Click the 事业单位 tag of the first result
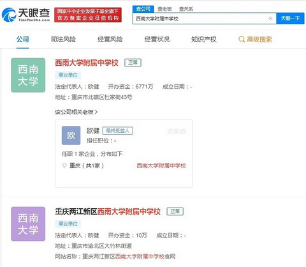Viewport: 306px width, 267px height. click(x=68, y=75)
